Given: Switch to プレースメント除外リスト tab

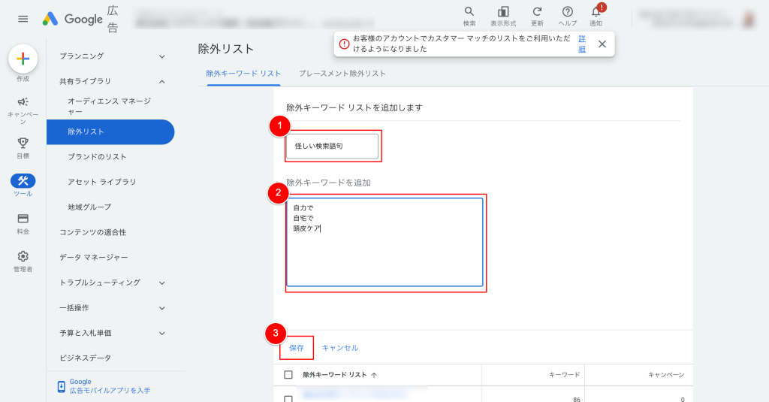Looking at the screenshot, I should (x=342, y=74).
